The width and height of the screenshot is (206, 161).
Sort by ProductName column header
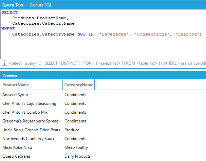tap(16, 85)
